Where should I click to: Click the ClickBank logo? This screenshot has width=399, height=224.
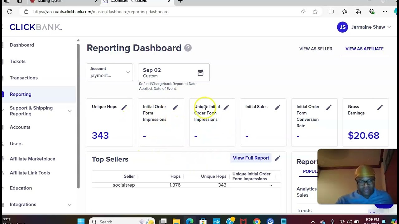click(x=36, y=27)
